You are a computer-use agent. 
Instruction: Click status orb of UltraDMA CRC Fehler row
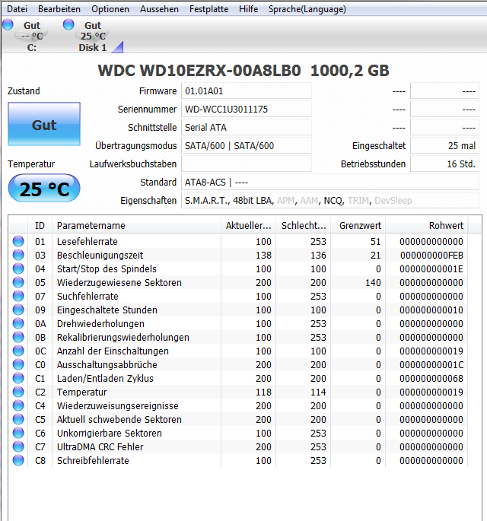(18, 447)
